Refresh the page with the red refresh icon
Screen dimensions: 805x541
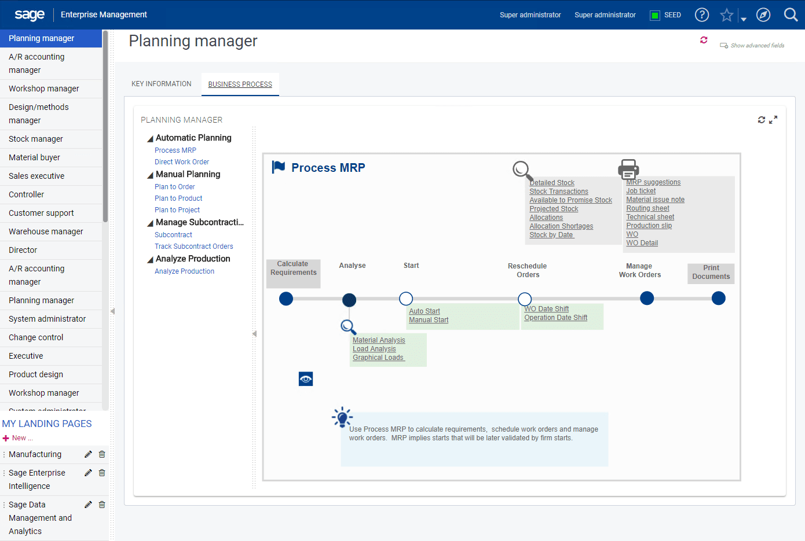tap(704, 40)
